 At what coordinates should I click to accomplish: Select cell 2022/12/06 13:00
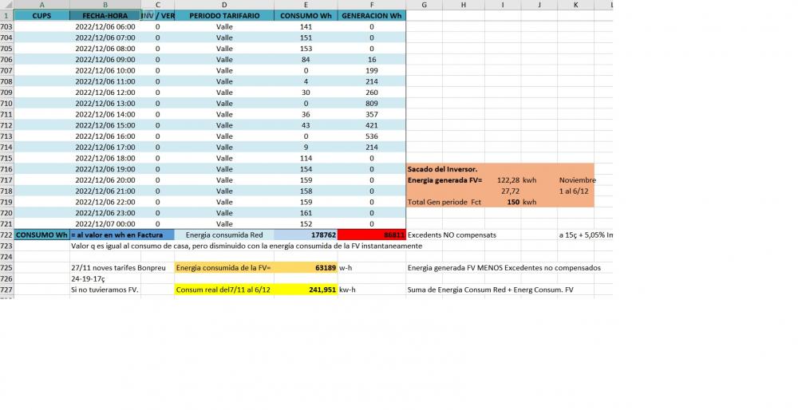click(105, 103)
